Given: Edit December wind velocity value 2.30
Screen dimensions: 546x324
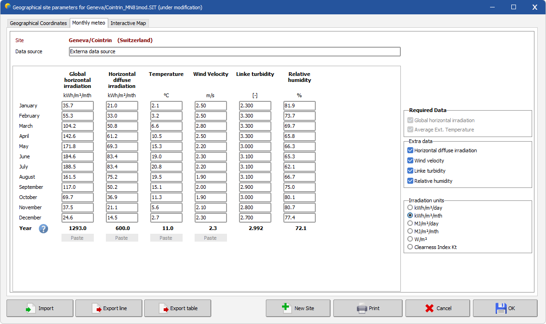Looking at the screenshot, I should click(210, 218).
